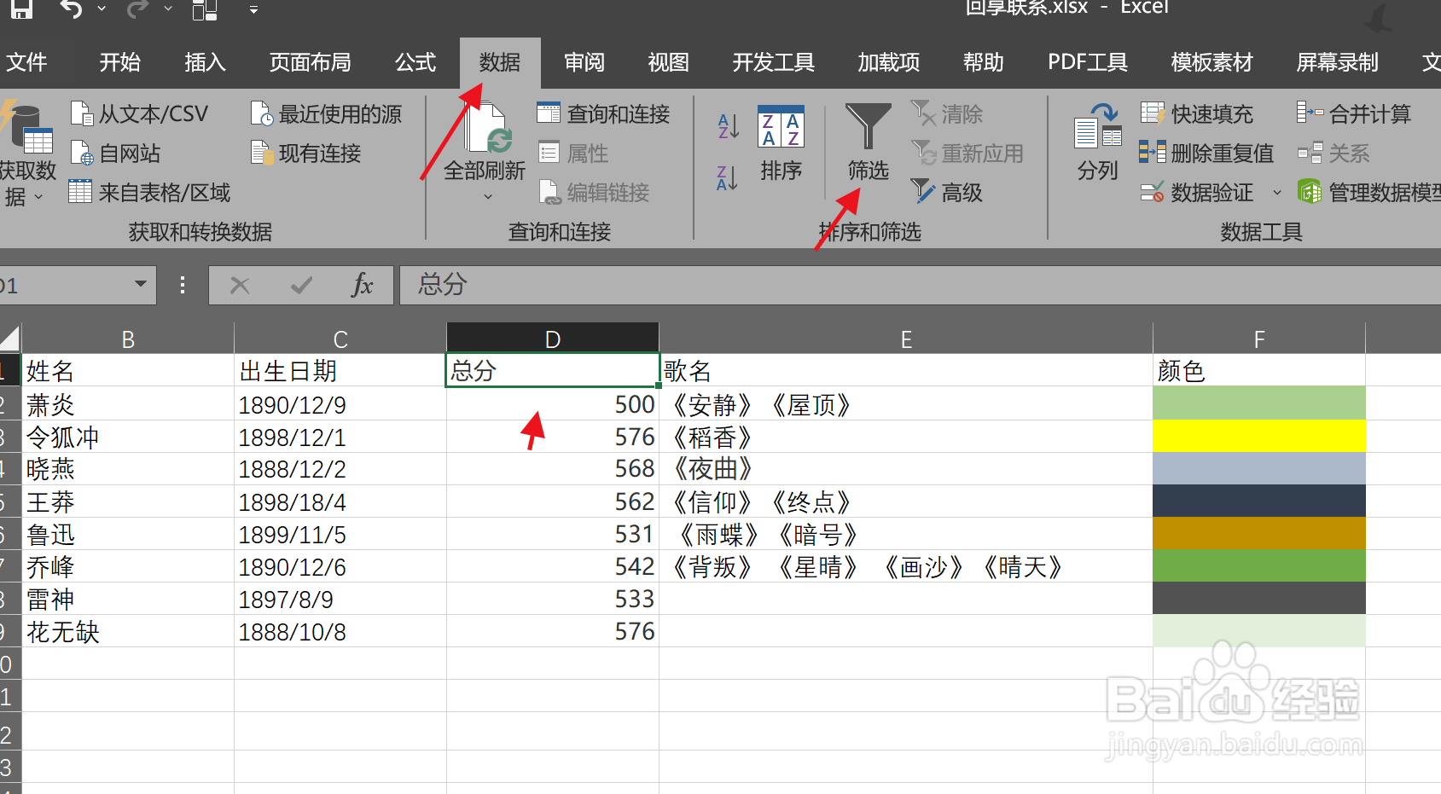The width and height of the screenshot is (1441, 794).
Task: Click the 合并计算 consolidate button
Action: [1354, 113]
